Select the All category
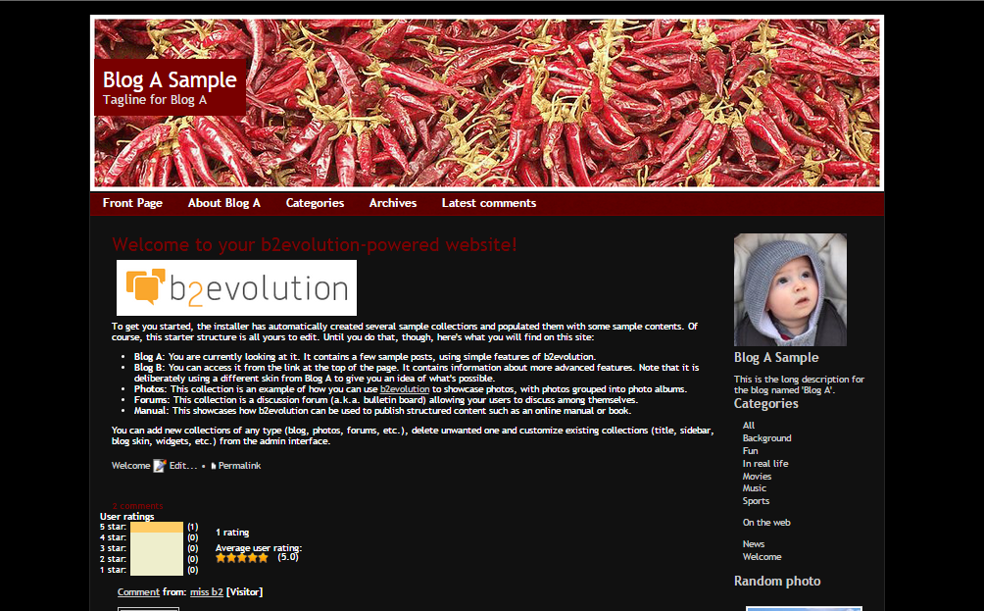Screen dimensions: 984x611 pyautogui.click(x=749, y=425)
